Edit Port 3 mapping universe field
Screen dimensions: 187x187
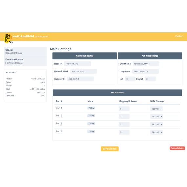[x=124, y=124]
